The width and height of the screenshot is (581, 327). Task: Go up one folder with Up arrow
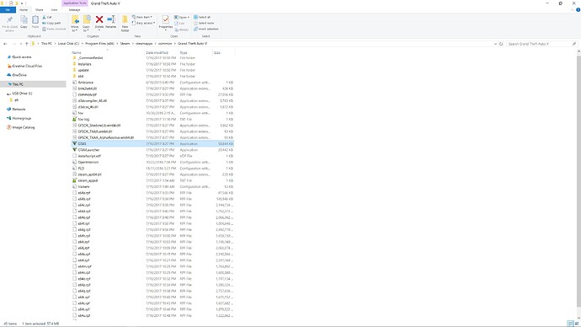[27, 44]
